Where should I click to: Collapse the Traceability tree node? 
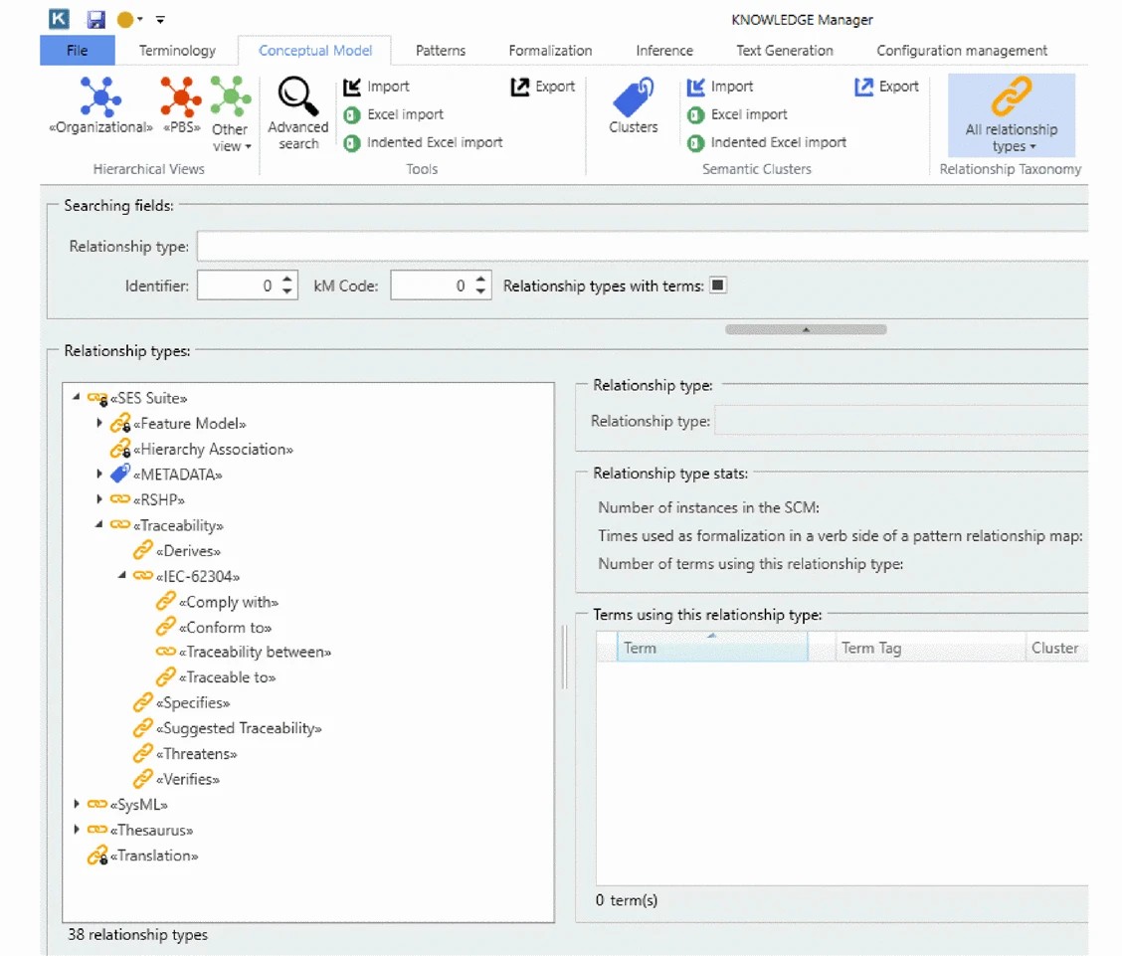pos(100,524)
